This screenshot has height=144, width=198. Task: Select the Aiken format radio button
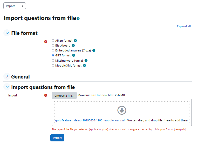point(53,41)
